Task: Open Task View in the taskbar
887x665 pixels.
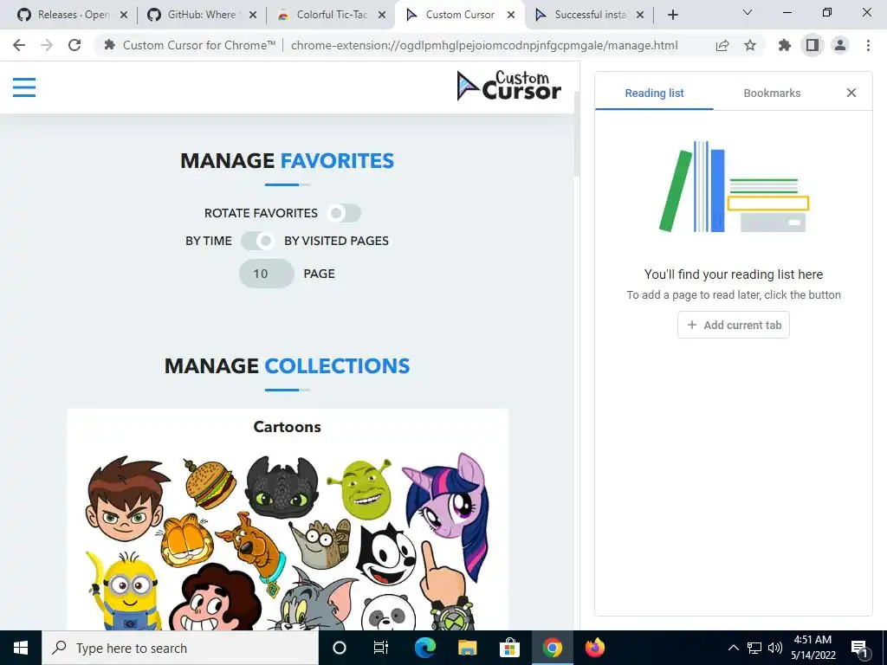Action: (381, 648)
